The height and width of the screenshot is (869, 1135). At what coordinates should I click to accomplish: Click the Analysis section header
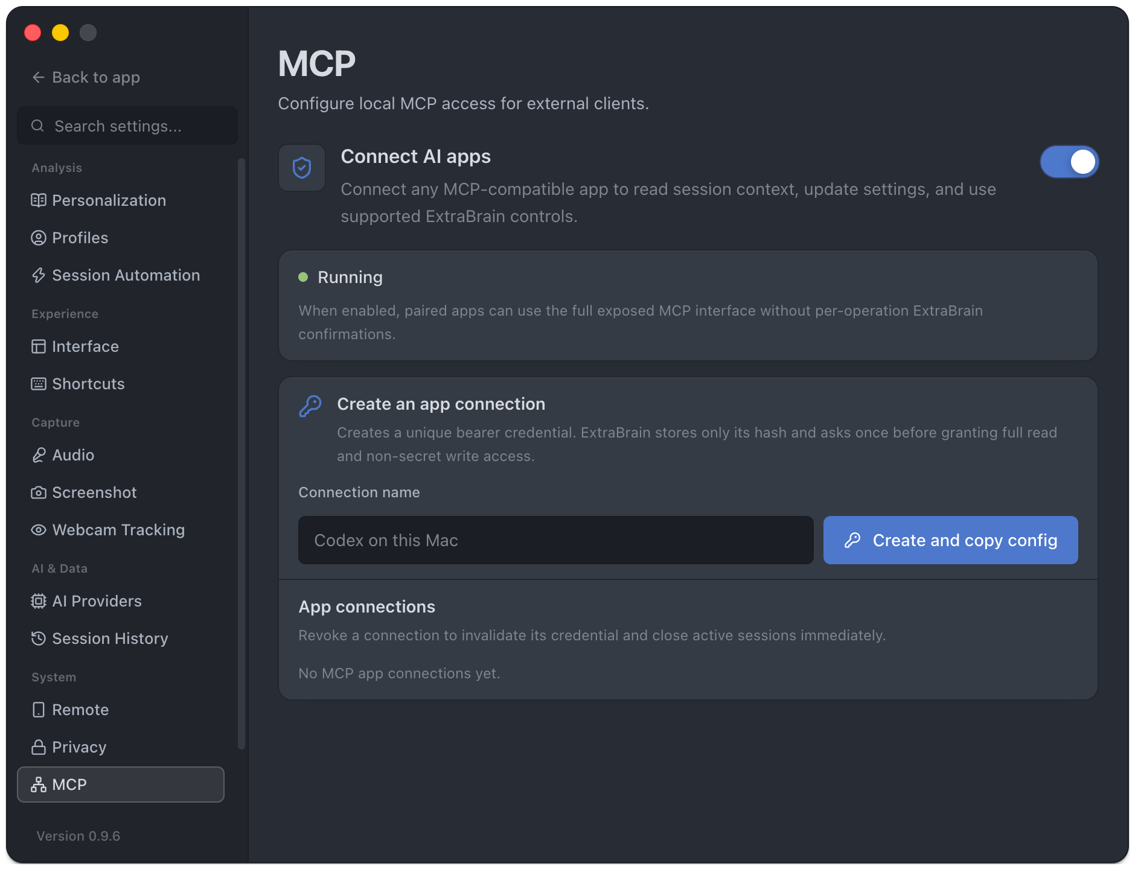coord(57,168)
